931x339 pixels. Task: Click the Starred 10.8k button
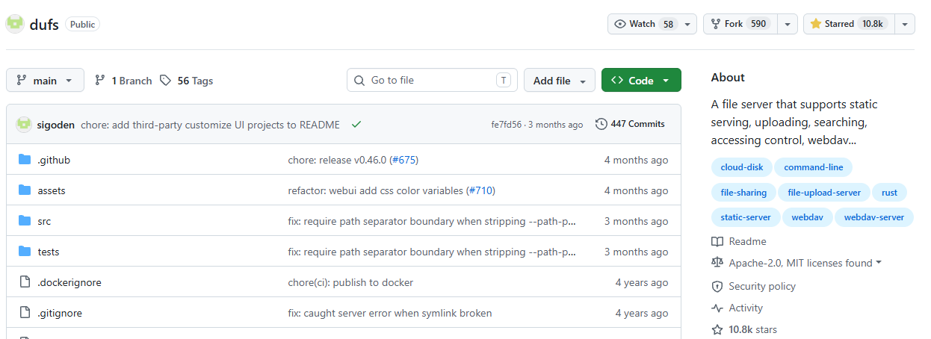click(x=849, y=24)
